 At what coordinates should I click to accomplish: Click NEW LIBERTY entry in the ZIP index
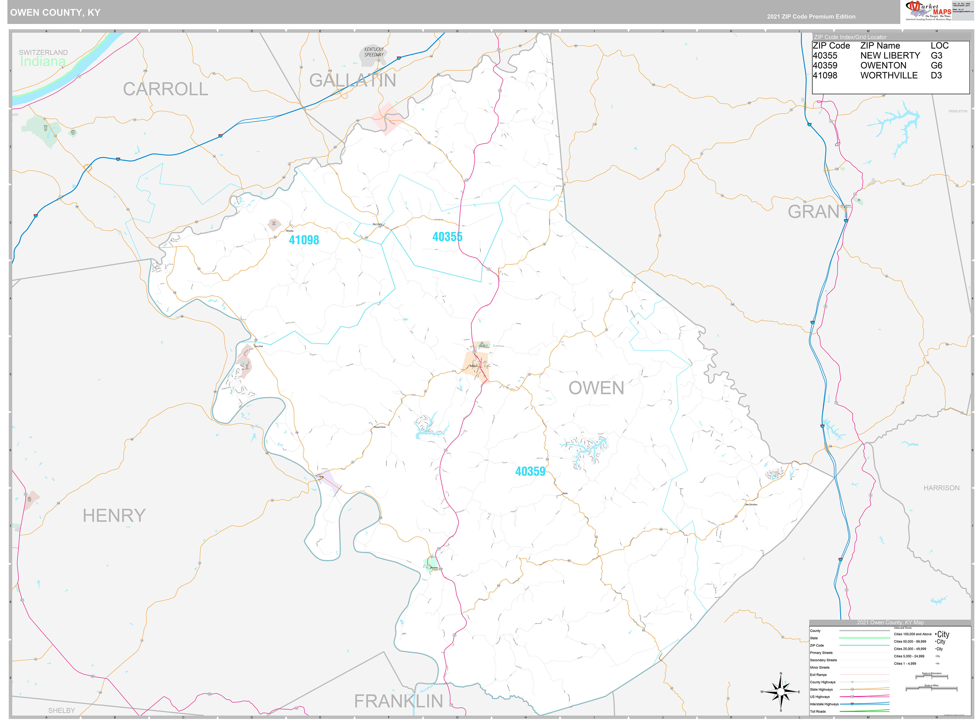pyautogui.click(x=890, y=55)
